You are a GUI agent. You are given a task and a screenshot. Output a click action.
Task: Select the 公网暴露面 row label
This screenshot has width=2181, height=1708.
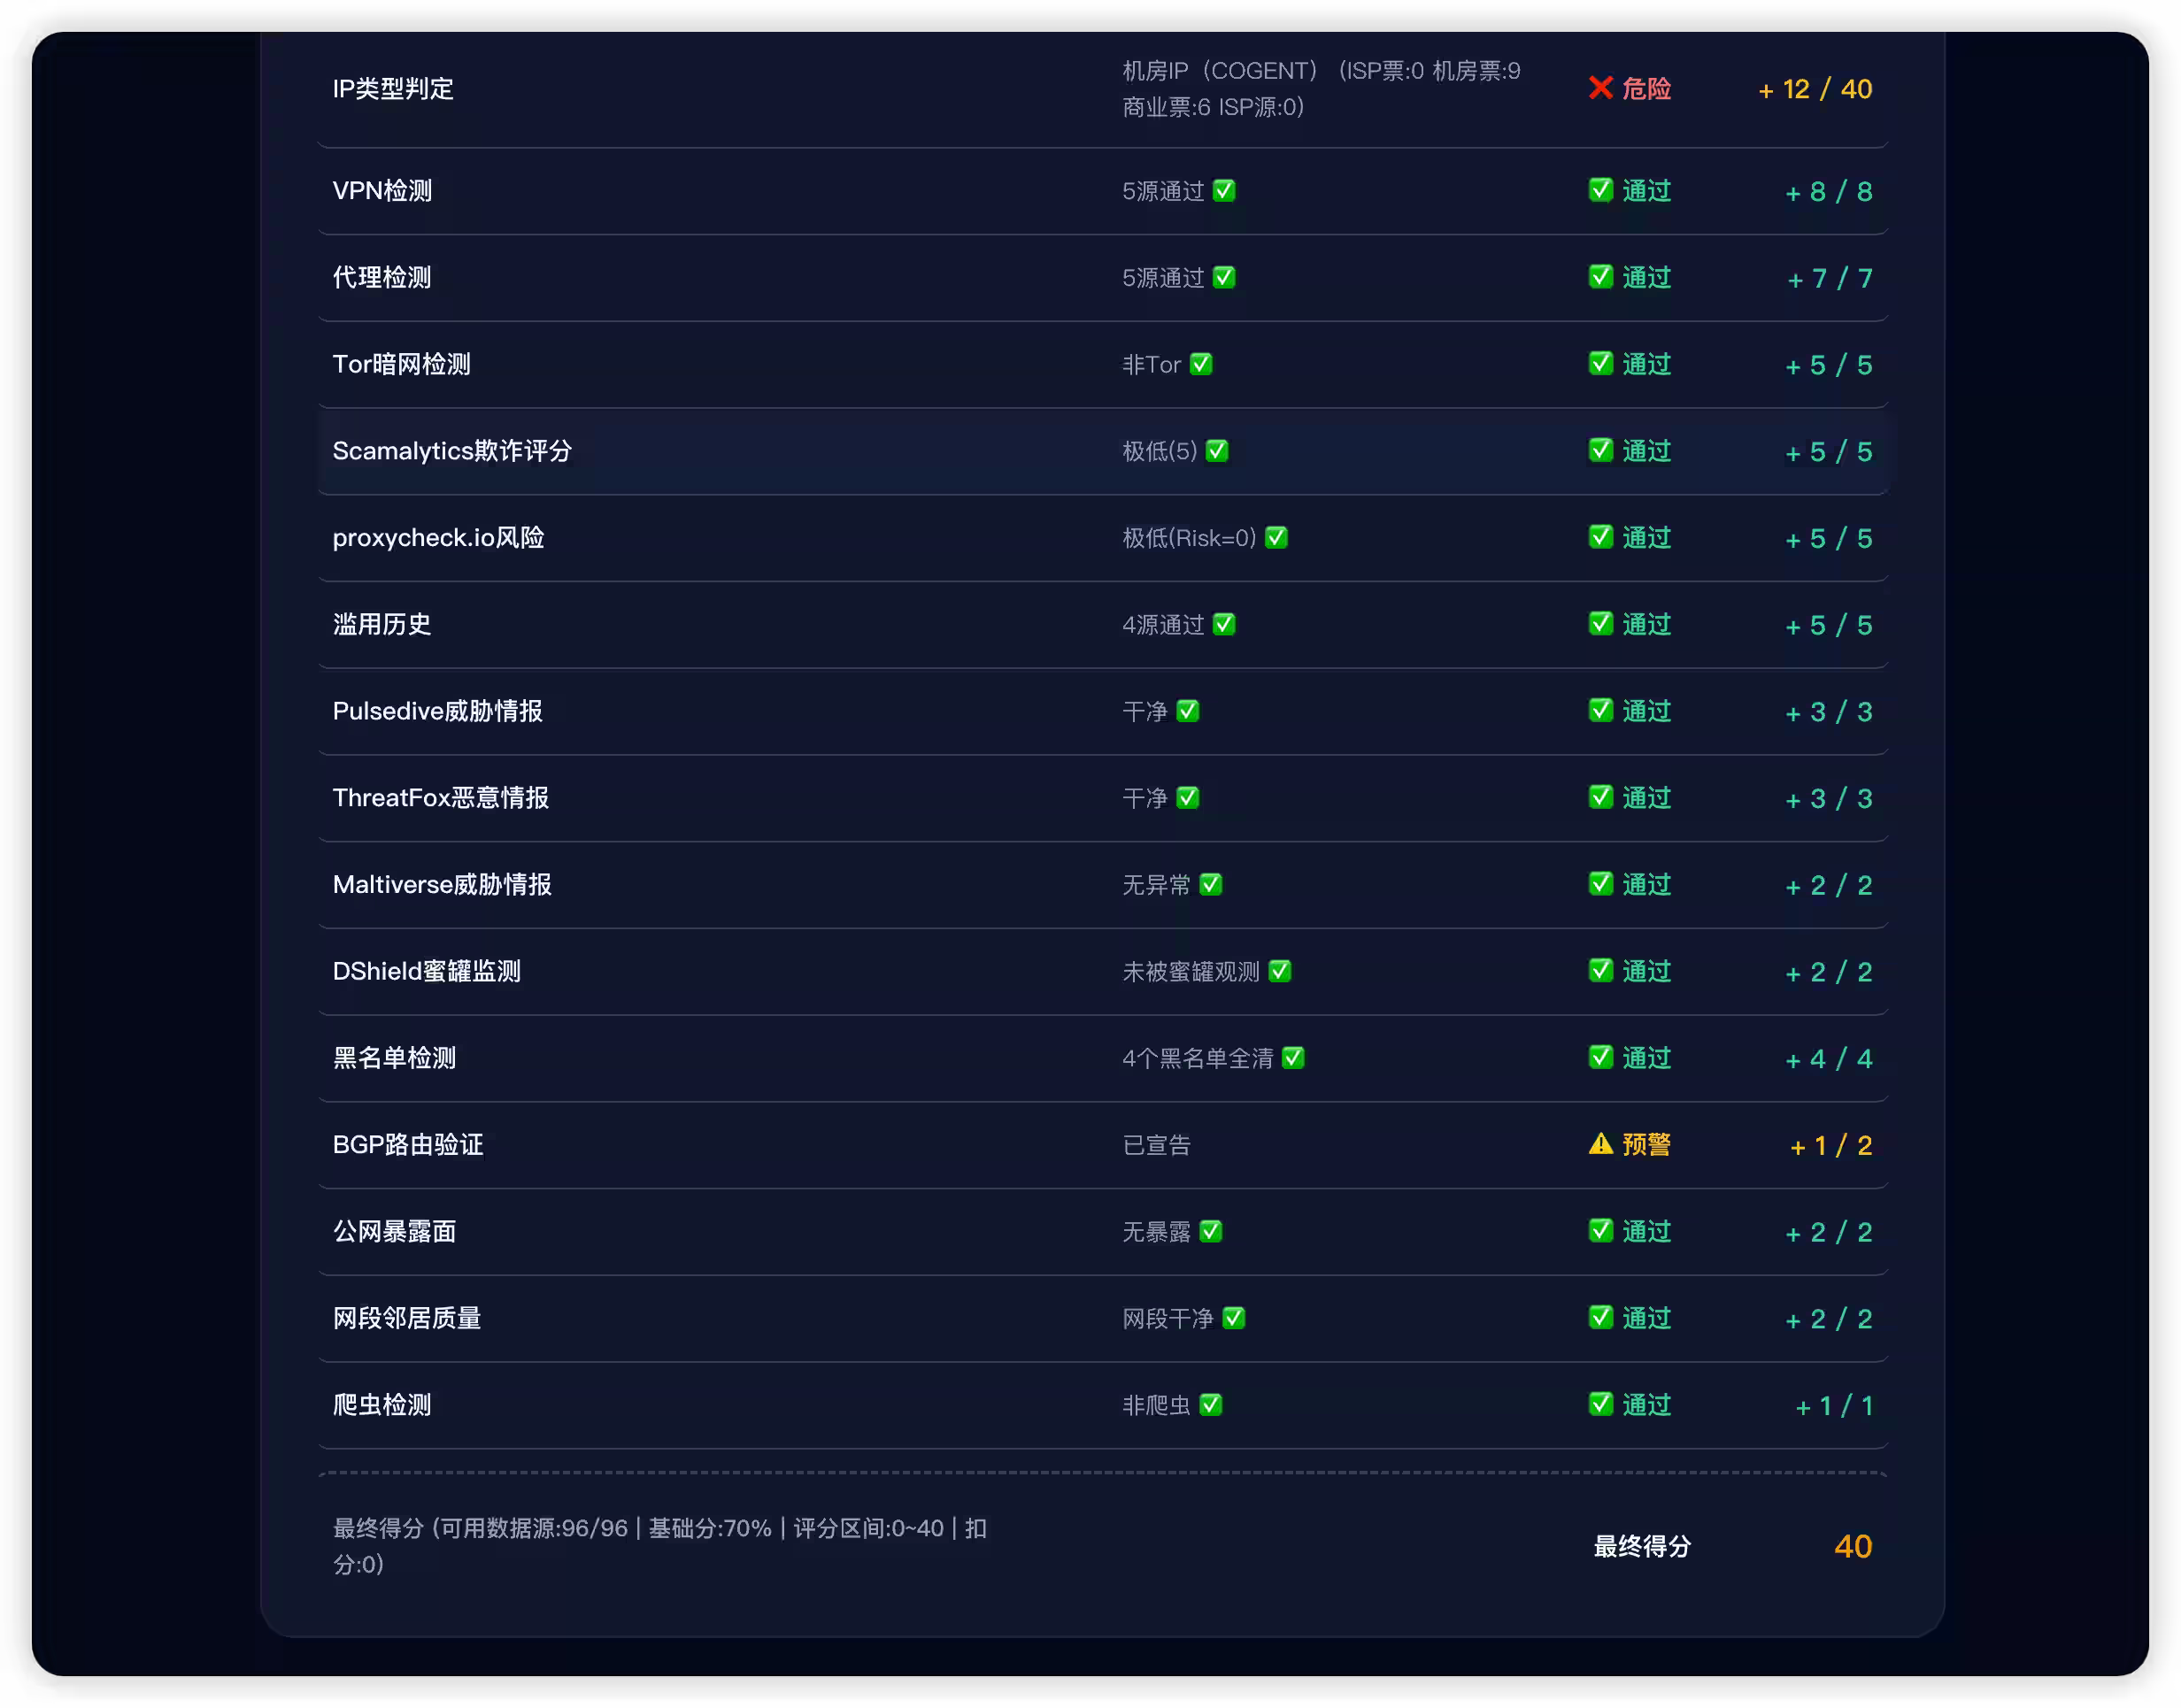point(394,1231)
